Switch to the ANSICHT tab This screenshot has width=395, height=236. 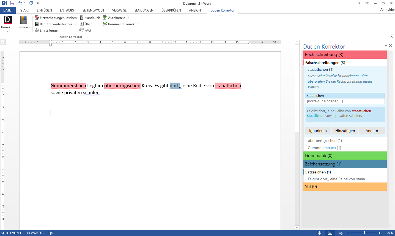click(196, 10)
